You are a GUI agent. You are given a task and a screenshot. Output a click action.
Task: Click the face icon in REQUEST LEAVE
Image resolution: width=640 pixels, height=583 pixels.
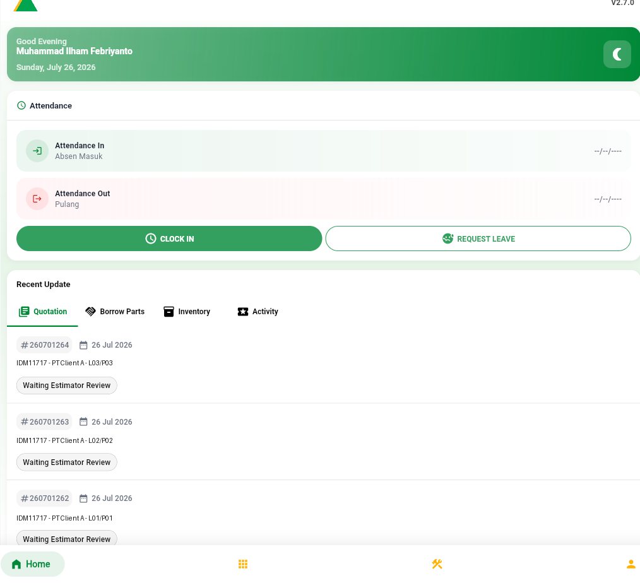pyautogui.click(x=447, y=238)
